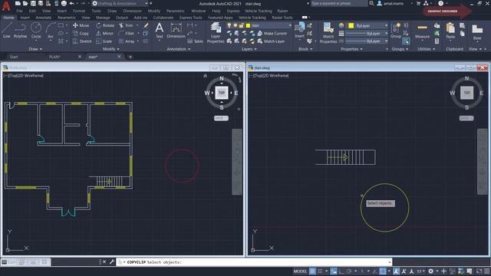This screenshot has width=491, height=276.
Task: Expand the Properties panel
Action: pyautogui.click(x=351, y=49)
